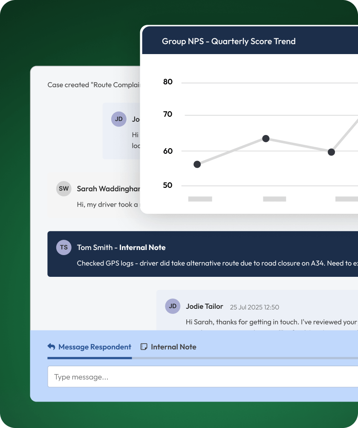Click the Case created Route Complaint text
The height and width of the screenshot is (428, 358).
pos(94,85)
